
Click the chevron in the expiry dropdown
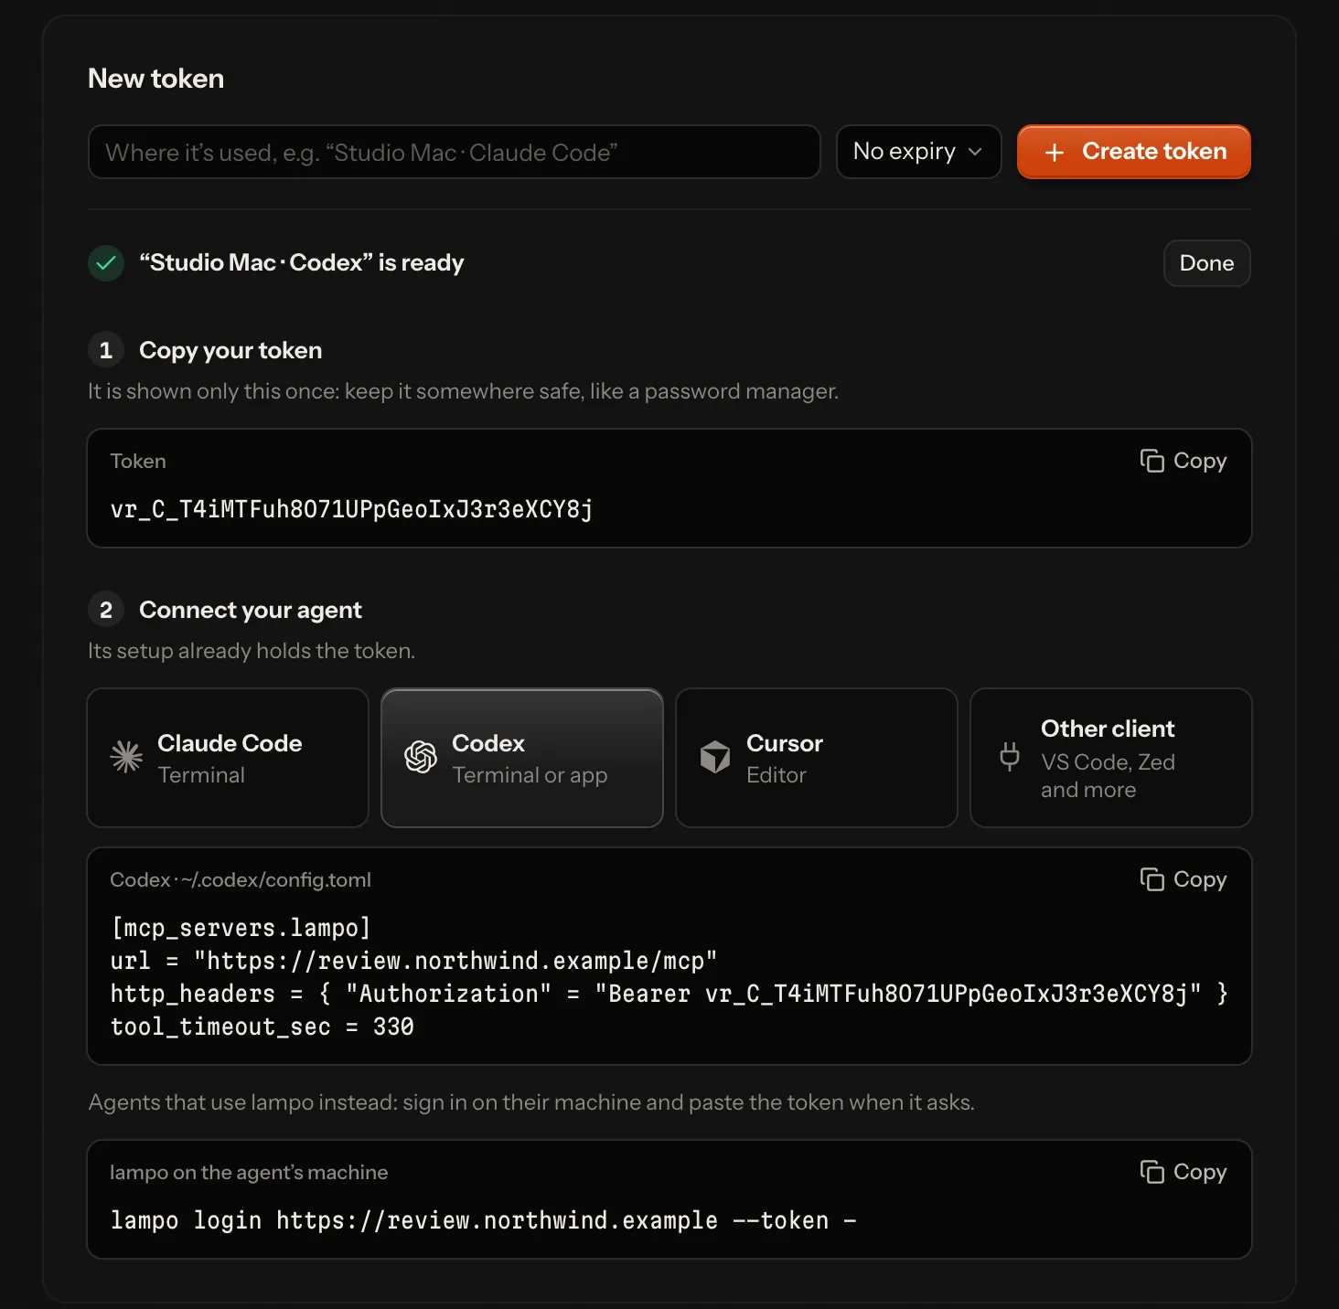point(975,152)
